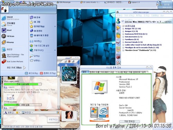Expand the Familiares (0/4) group
This screenshot has height=130, width=173.
pos(123,40)
